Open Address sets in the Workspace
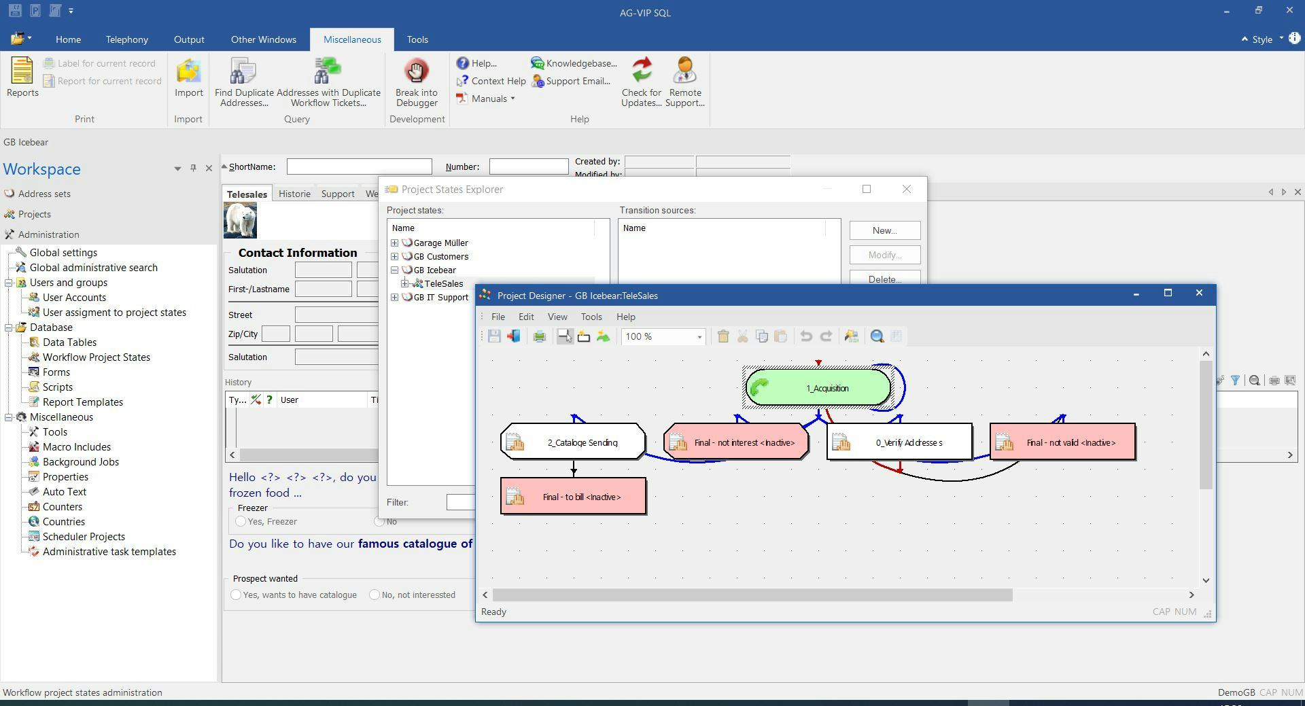Viewport: 1305px width, 706px height. coord(44,194)
